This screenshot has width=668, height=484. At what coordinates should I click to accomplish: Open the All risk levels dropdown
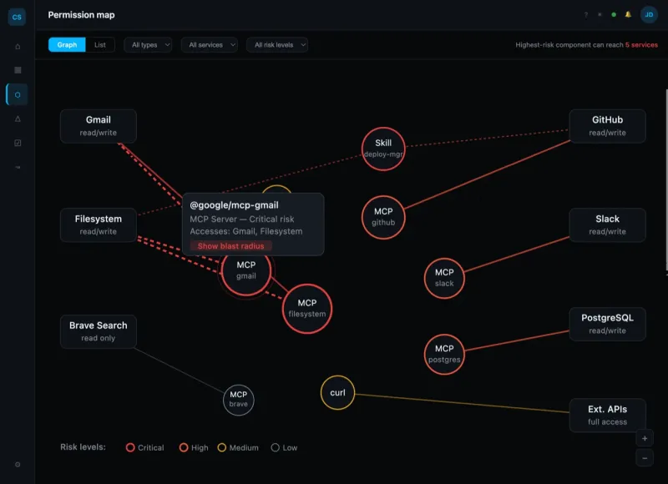(x=277, y=45)
